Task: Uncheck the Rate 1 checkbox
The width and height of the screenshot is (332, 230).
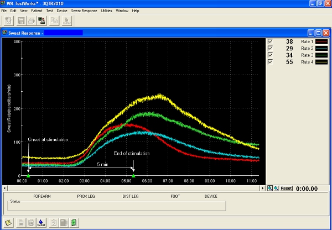Action: point(270,41)
